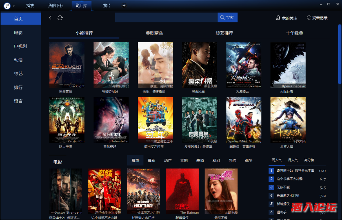Open the Doctor Strange 奇异博士2 movie poster
342x220 pixels.
coord(66,191)
